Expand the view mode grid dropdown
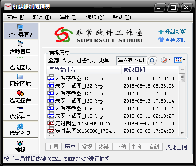This screenshot has height=166, width=196. 180,60
